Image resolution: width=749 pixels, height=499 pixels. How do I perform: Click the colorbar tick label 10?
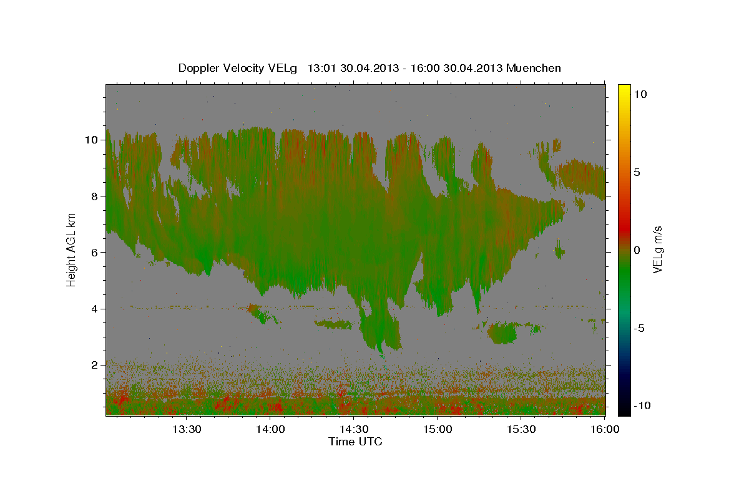click(640, 94)
